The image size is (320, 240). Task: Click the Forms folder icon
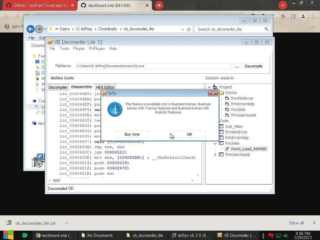click(x=222, y=93)
